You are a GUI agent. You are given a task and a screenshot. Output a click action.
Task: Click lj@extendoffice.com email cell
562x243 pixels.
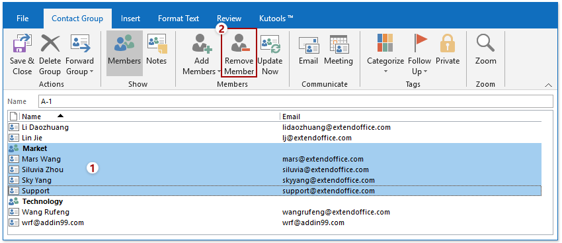317,138
